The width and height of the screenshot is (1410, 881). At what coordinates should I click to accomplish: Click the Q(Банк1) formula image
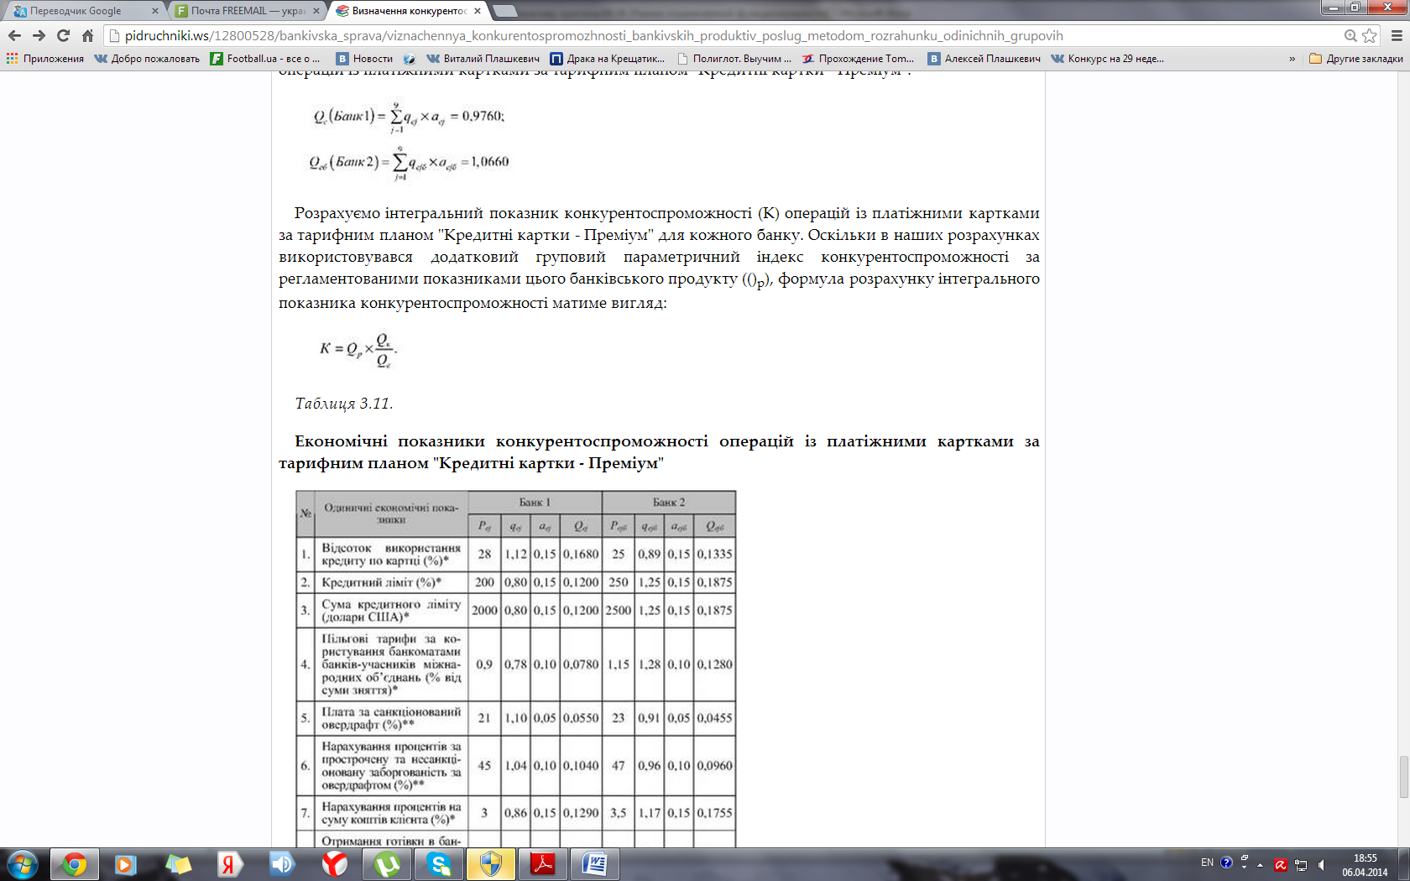coord(409,117)
